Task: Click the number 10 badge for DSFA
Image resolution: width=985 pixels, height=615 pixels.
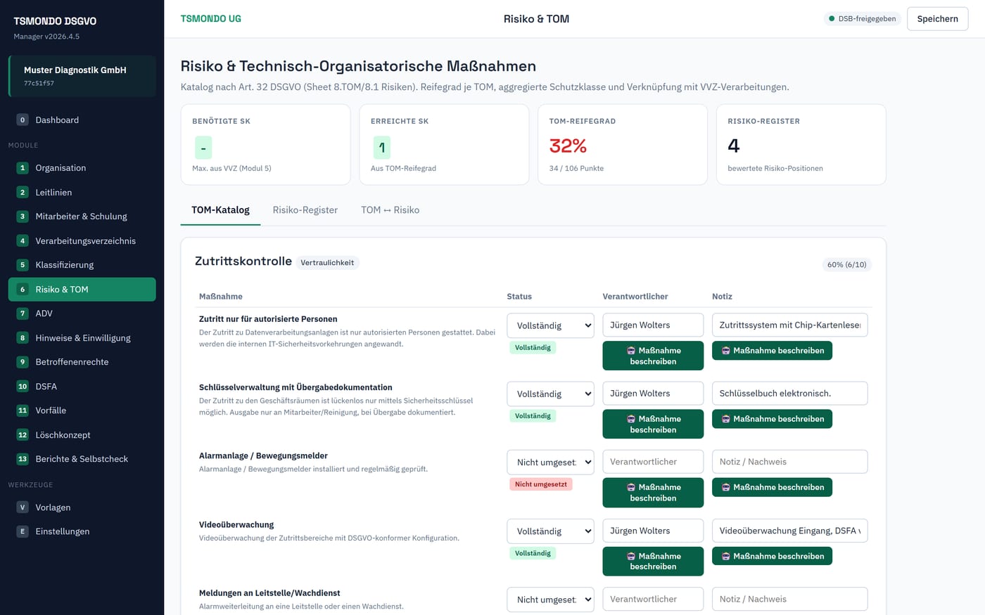Action: point(23,387)
